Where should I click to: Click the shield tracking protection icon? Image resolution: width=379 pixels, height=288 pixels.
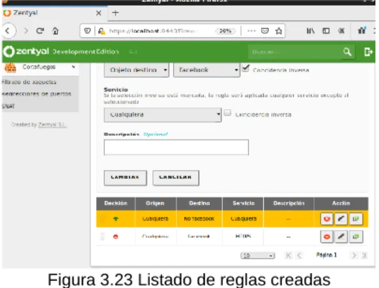tap(87, 31)
